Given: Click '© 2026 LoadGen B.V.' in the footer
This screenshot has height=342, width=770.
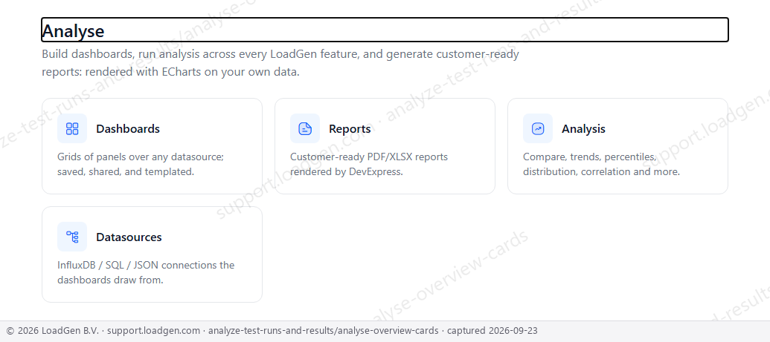Looking at the screenshot, I should click(53, 331).
